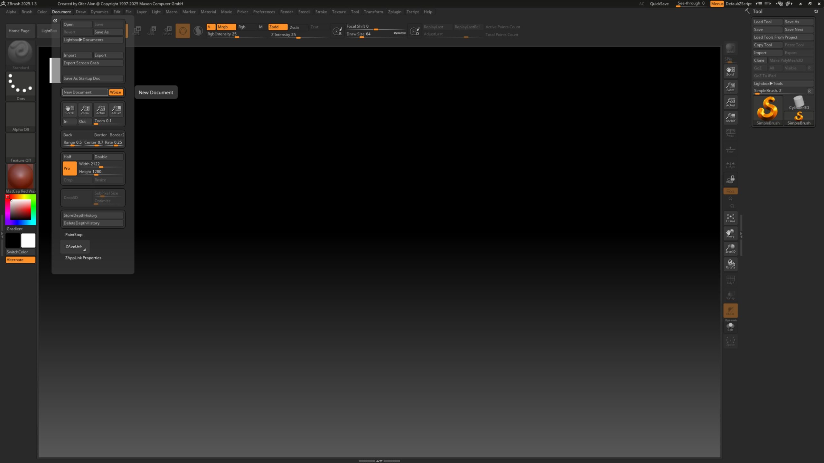This screenshot has width=824, height=463.
Task: Toggle the Zadd mode
Action: pos(278,27)
